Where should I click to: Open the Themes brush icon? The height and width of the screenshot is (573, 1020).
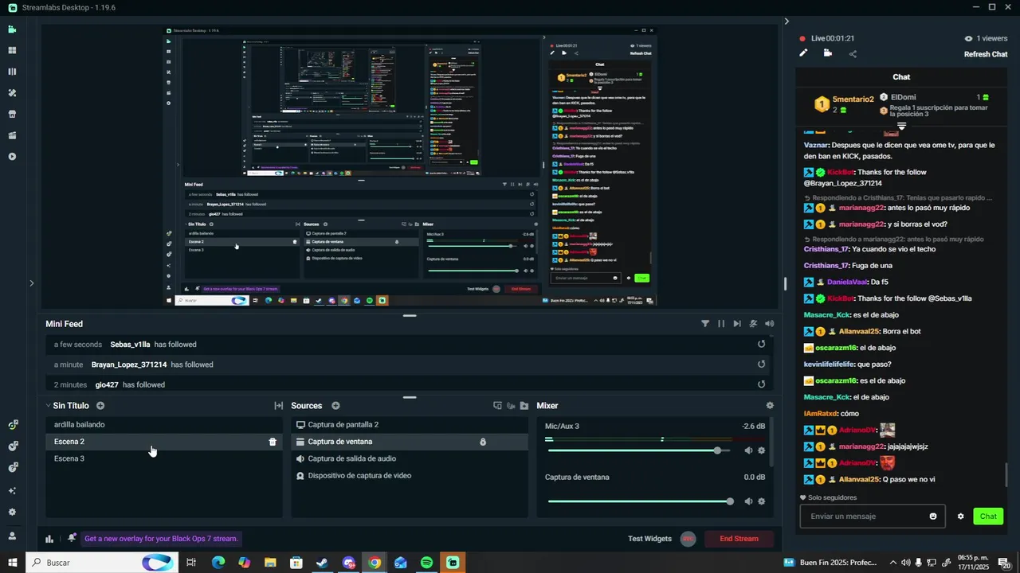pos(12,93)
